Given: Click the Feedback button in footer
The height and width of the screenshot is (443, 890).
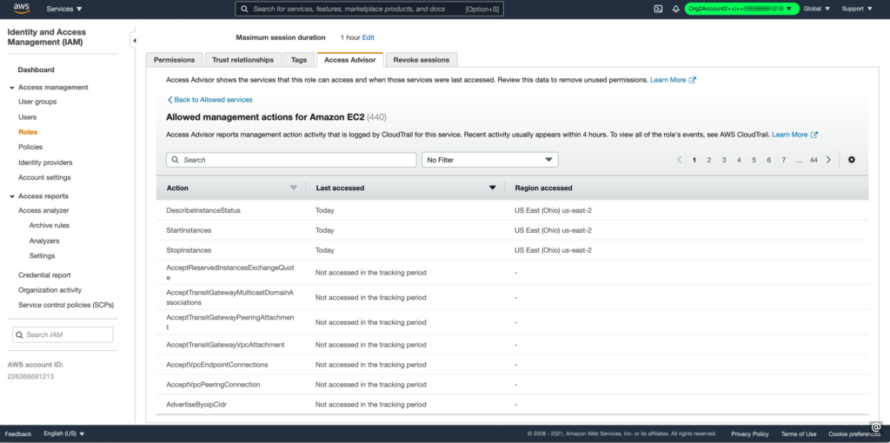Looking at the screenshot, I should [x=18, y=433].
